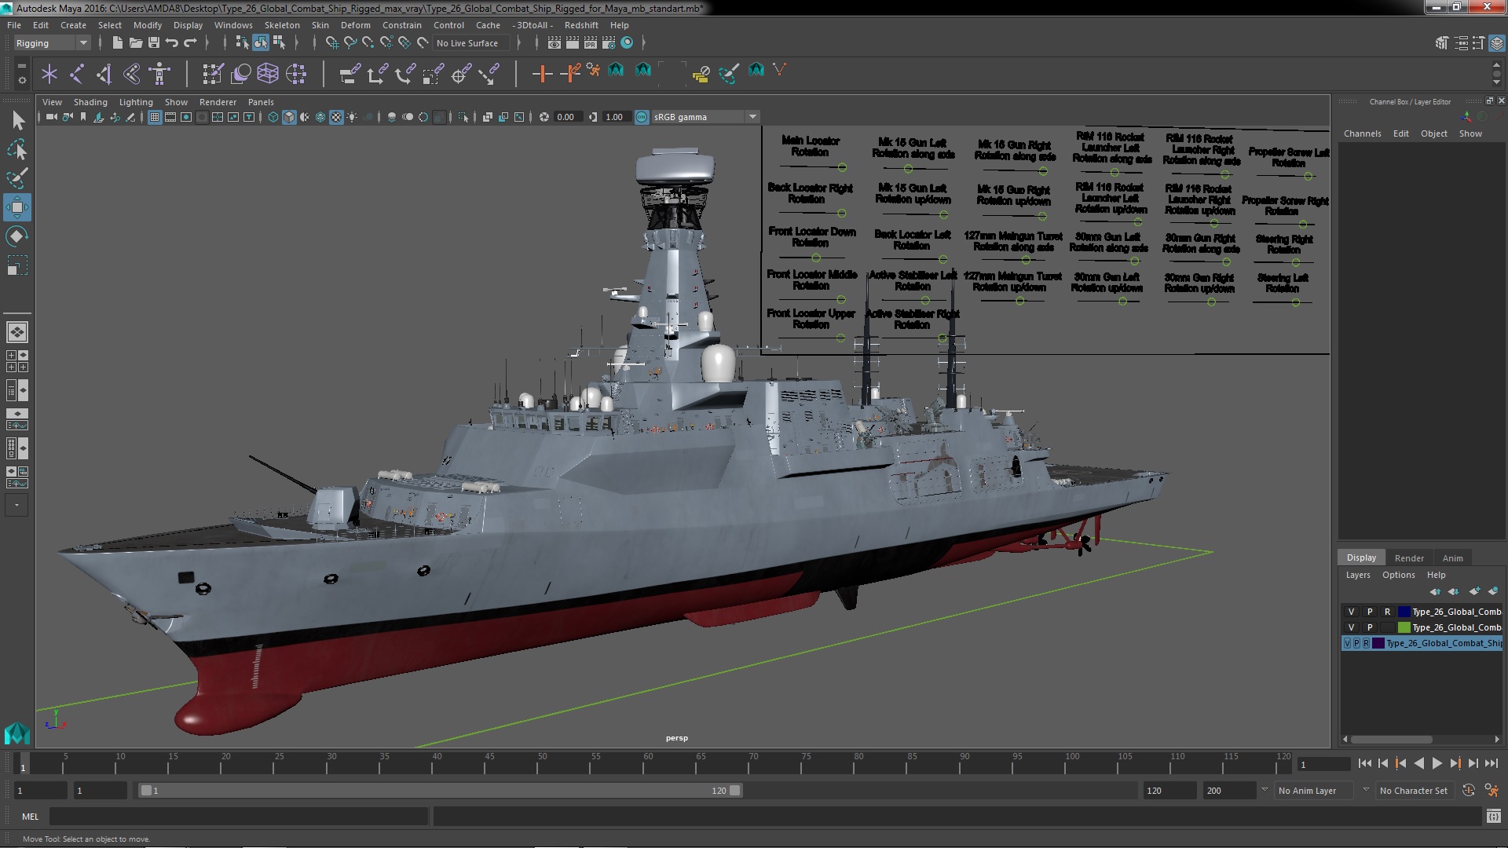This screenshot has width=1508, height=848.
Task: Click create layer from selected icon
Action: [1493, 591]
